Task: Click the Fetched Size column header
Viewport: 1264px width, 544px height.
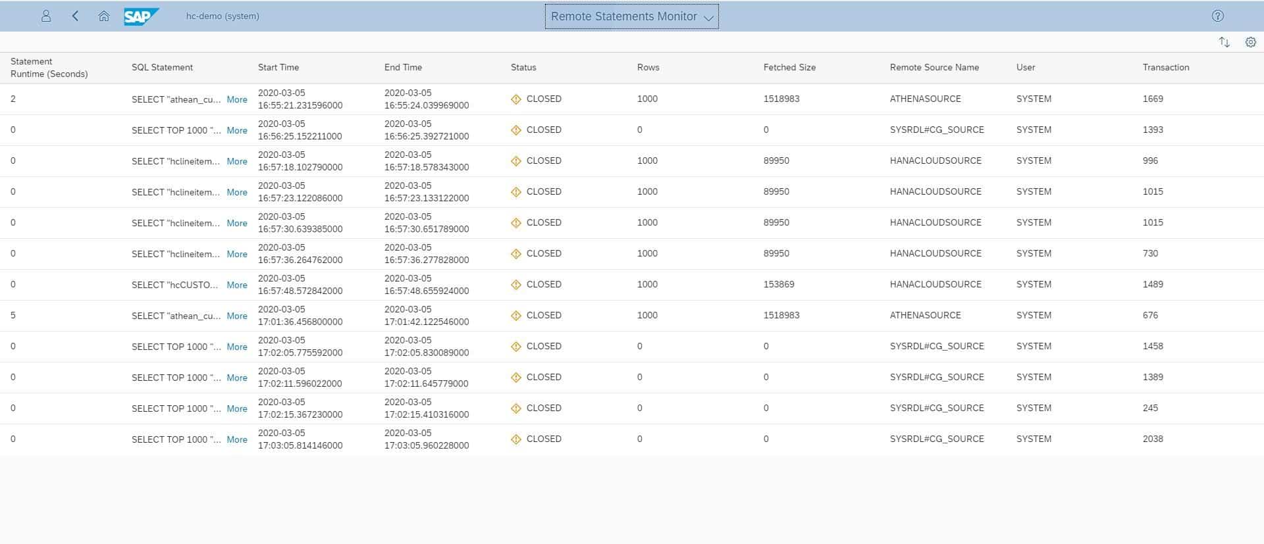Action: pos(789,67)
